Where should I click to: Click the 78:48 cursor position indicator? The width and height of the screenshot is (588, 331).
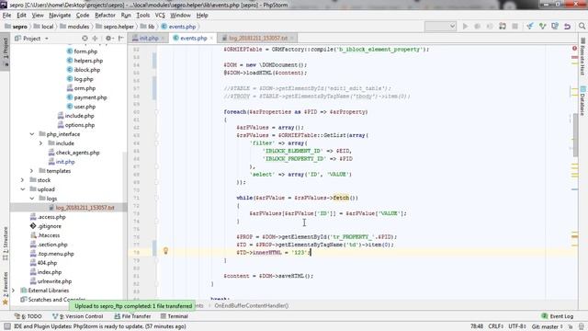pos(477,326)
